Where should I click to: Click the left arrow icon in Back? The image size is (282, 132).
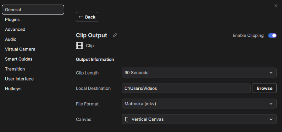click(x=81, y=17)
